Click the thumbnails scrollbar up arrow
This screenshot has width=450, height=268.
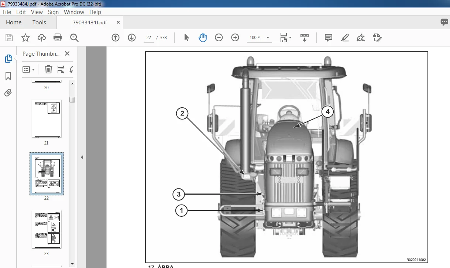pos(72,84)
